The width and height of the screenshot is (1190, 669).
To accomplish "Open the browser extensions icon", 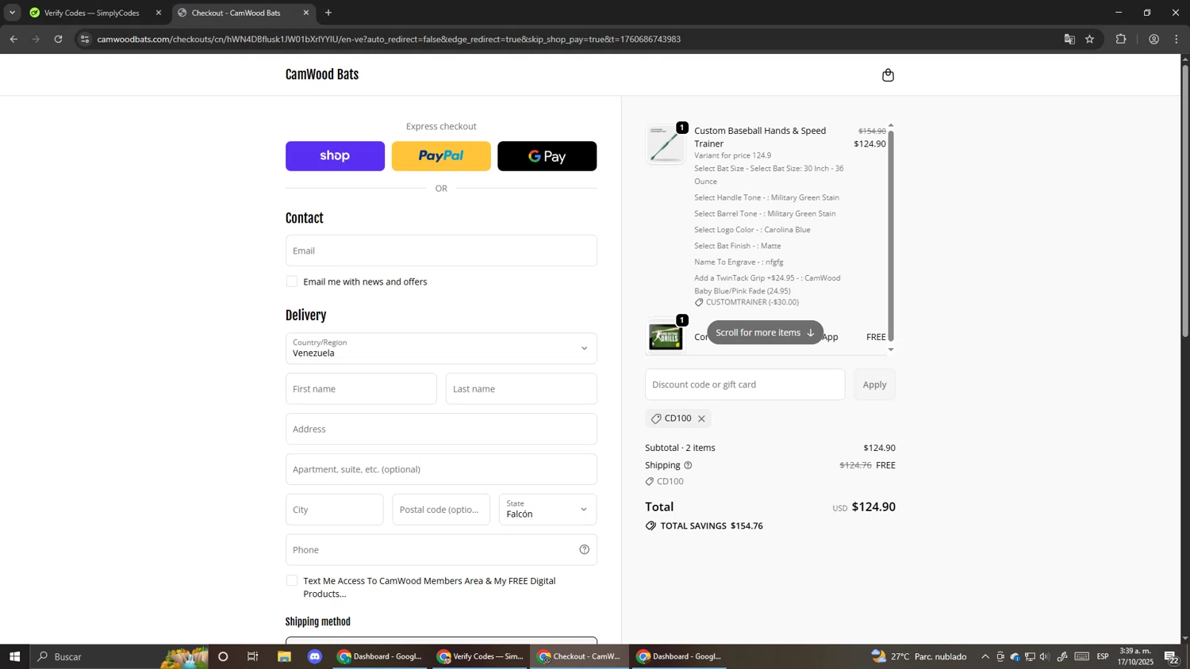I will pyautogui.click(x=1121, y=39).
